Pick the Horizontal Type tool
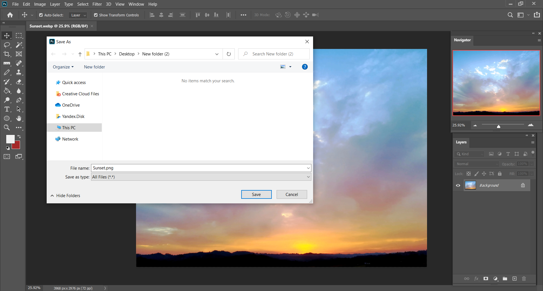This screenshot has width=543, height=291. (x=7, y=109)
